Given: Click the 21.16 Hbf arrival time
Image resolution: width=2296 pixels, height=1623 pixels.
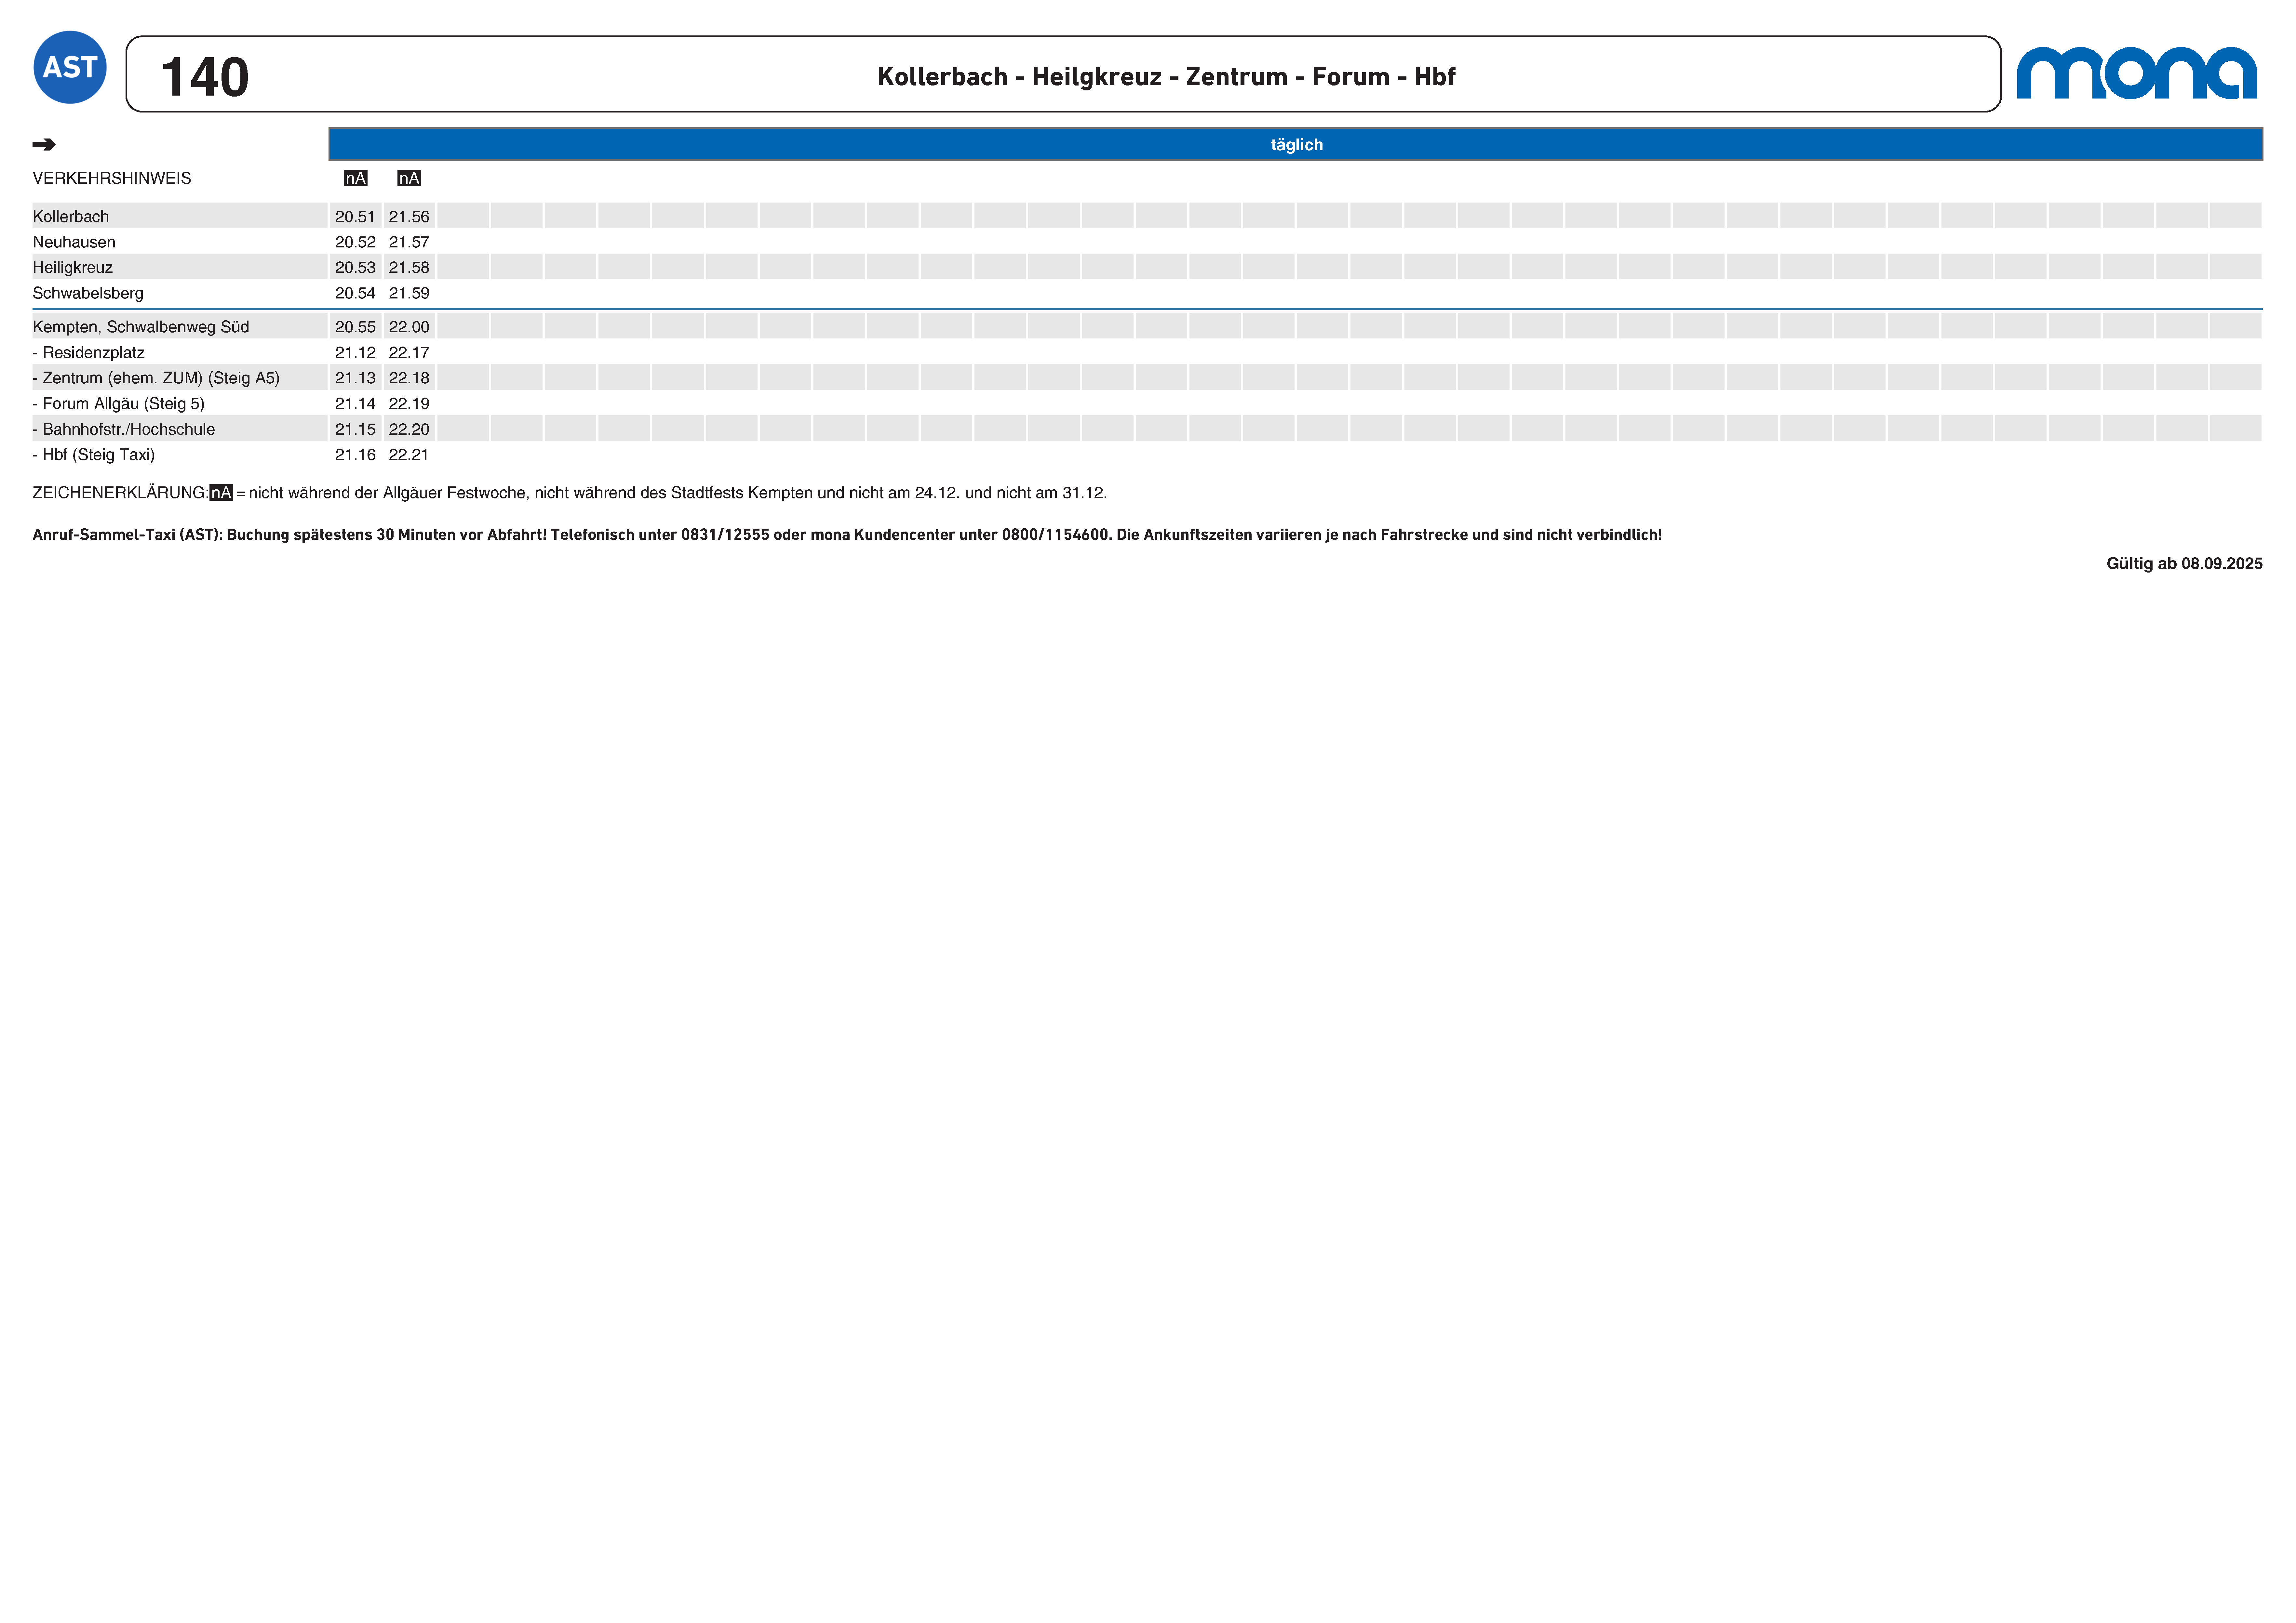Looking at the screenshot, I should pyautogui.click(x=355, y=455).
